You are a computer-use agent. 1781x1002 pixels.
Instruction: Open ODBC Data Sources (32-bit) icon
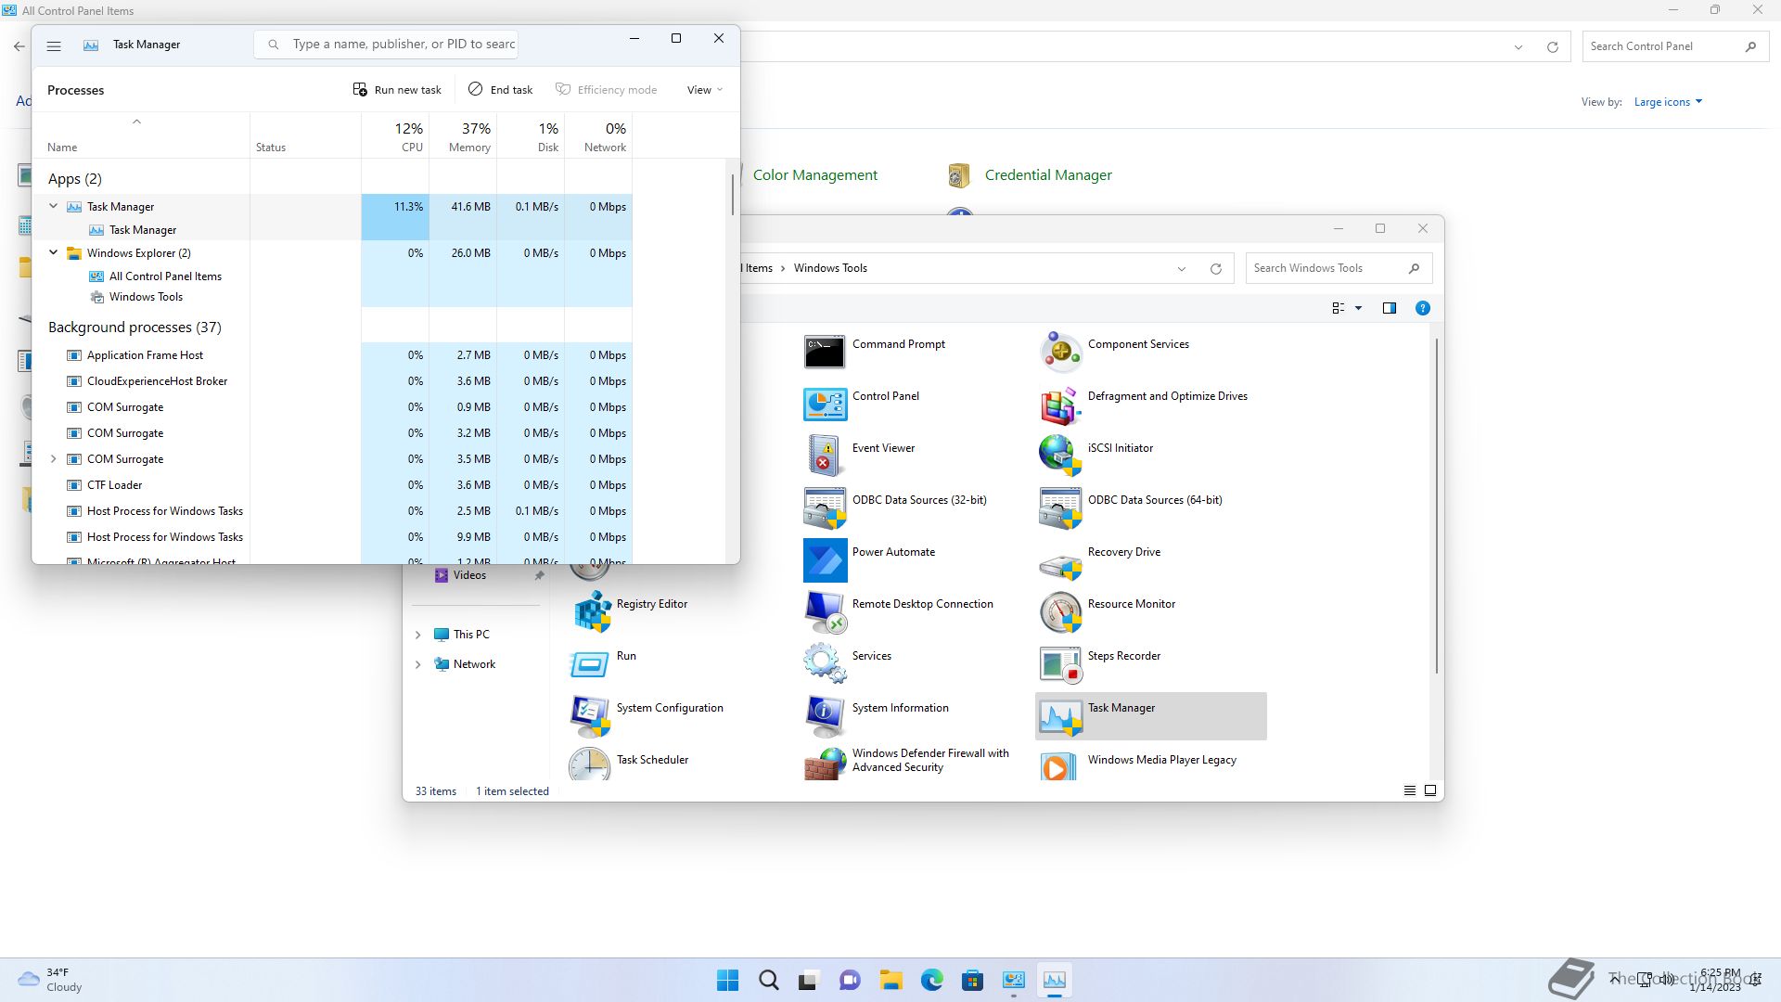click(x=824, y=507)
